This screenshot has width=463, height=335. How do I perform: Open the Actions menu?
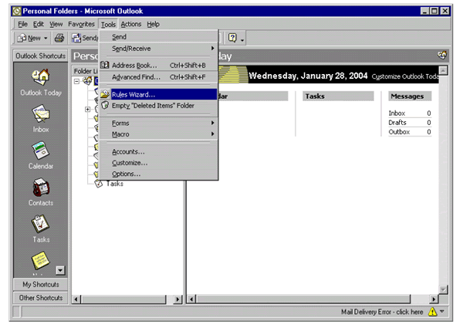click(131, 24)
